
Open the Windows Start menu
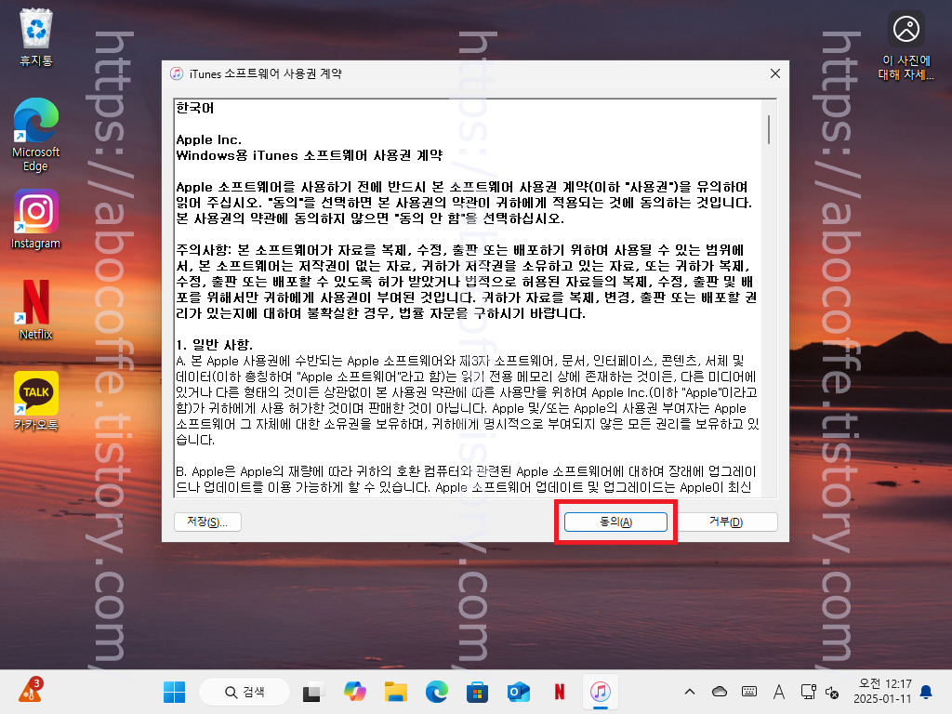(x=174, y=692)
